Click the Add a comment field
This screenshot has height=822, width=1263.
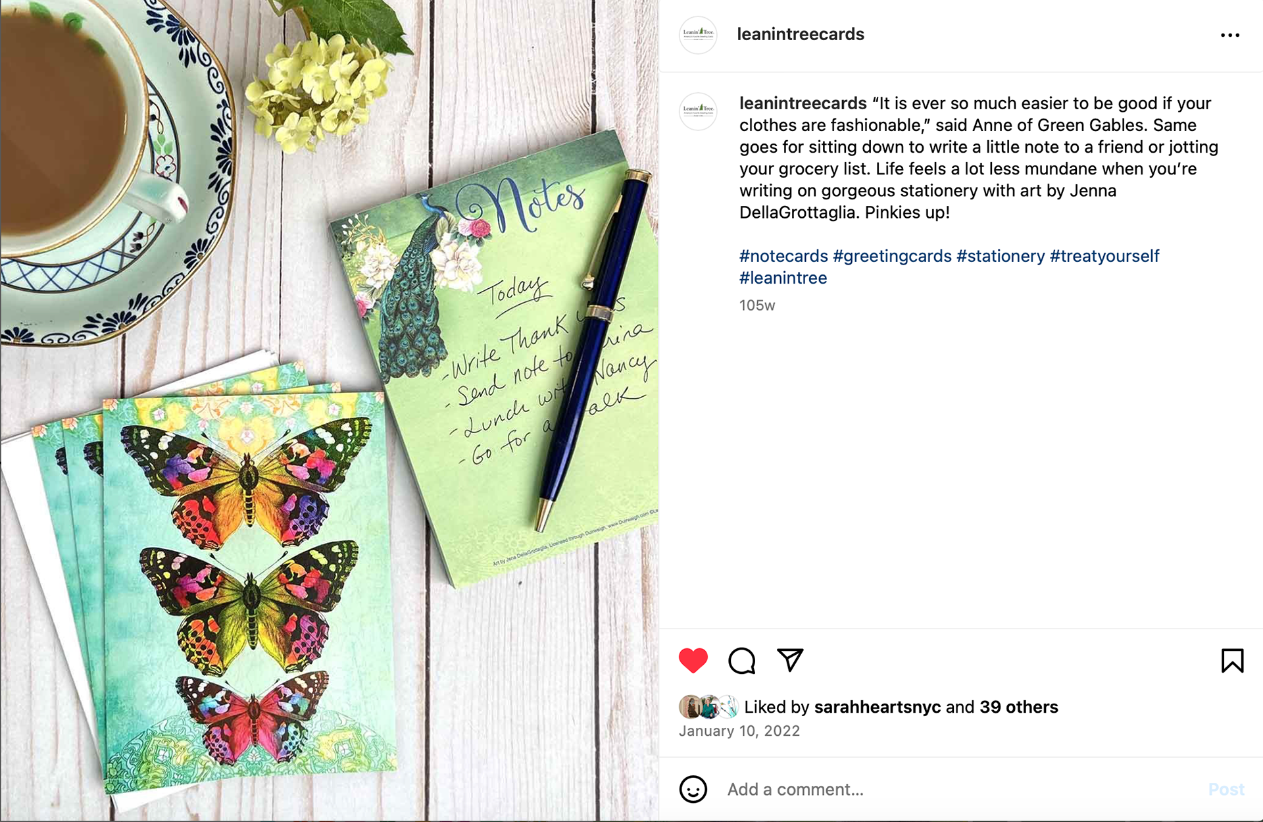point(960,789)
